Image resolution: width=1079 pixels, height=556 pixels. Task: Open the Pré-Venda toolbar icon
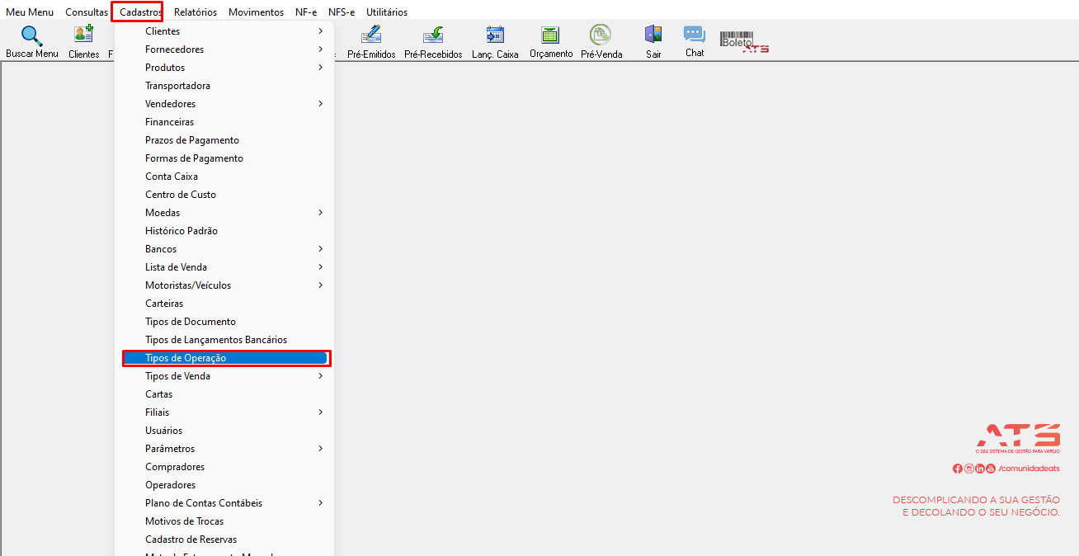tap(601, 35)
